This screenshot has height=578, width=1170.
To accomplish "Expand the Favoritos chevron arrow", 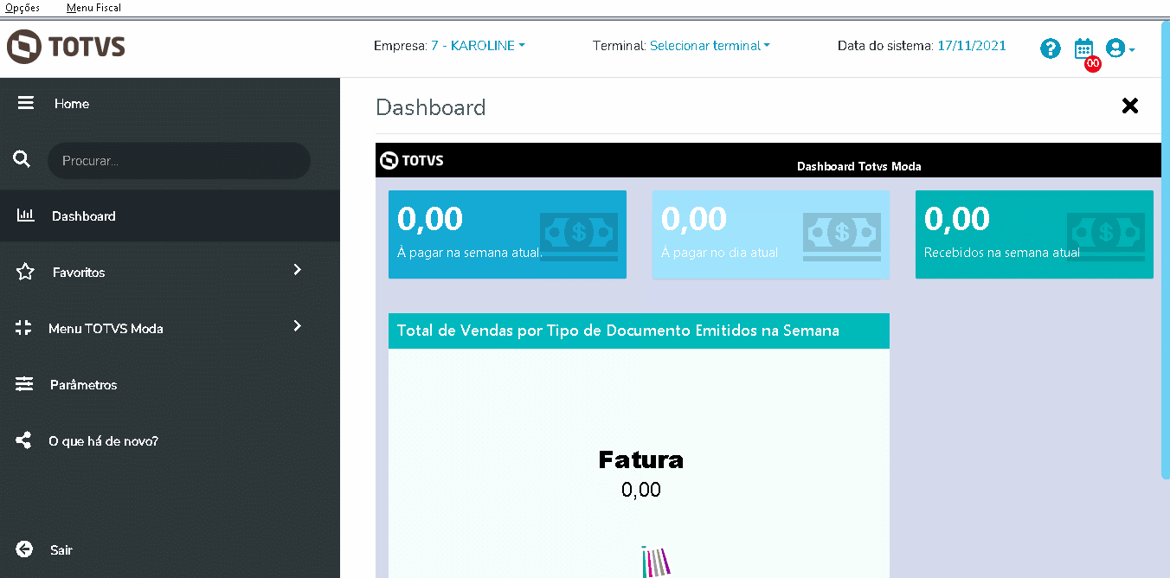I will coord(297,270).
